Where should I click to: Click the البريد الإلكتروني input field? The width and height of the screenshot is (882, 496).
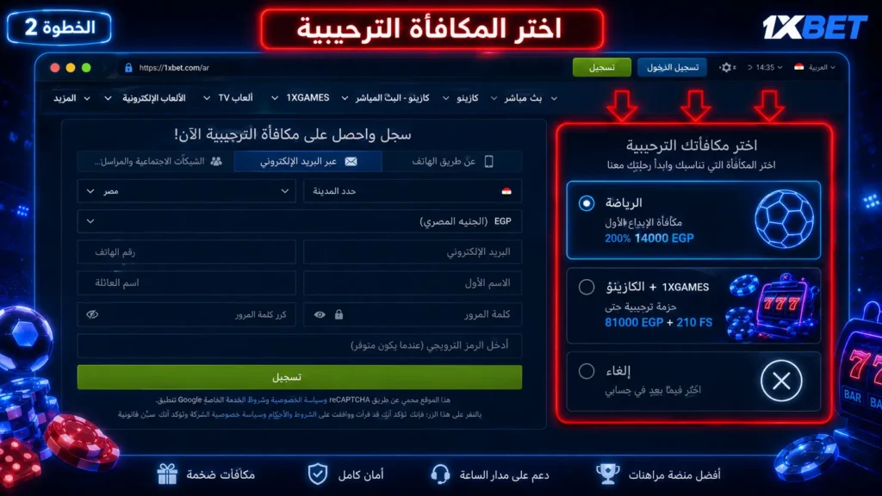413,252
